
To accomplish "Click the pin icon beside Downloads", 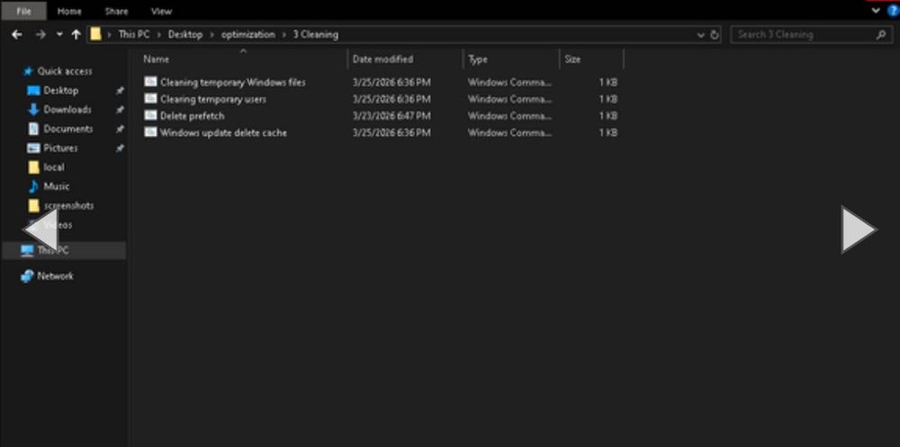I will [x=120, y=110].
